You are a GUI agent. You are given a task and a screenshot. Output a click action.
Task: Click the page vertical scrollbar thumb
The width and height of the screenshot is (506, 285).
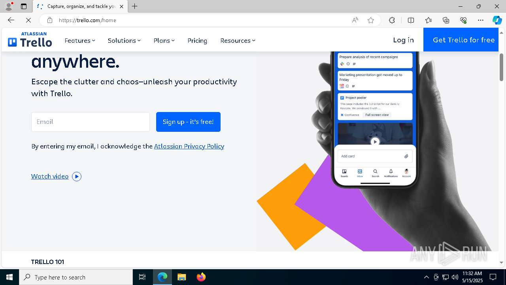pyautogui.click(x=502, y=67)
